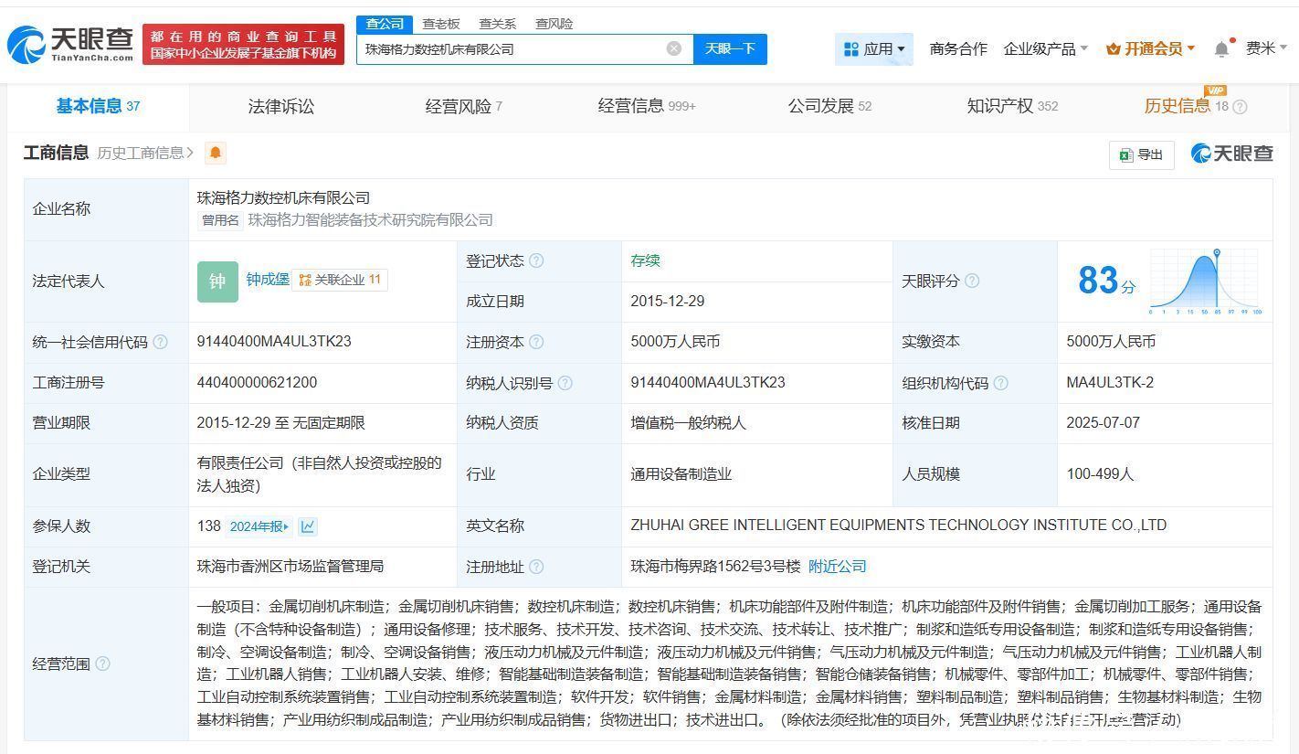Click the 曾用名 former-name tag

pyautogui.click(x=220, y=220)
